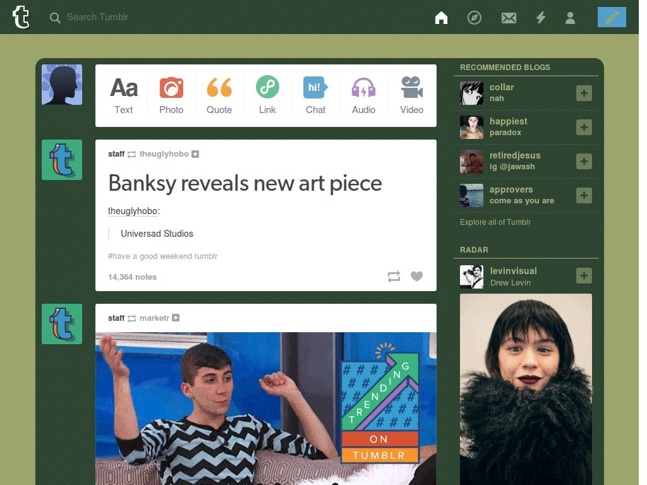Follow theuglyhobo with the plus icon
The height and width of the screenshot is (485, 647).
tap(195, 154)
